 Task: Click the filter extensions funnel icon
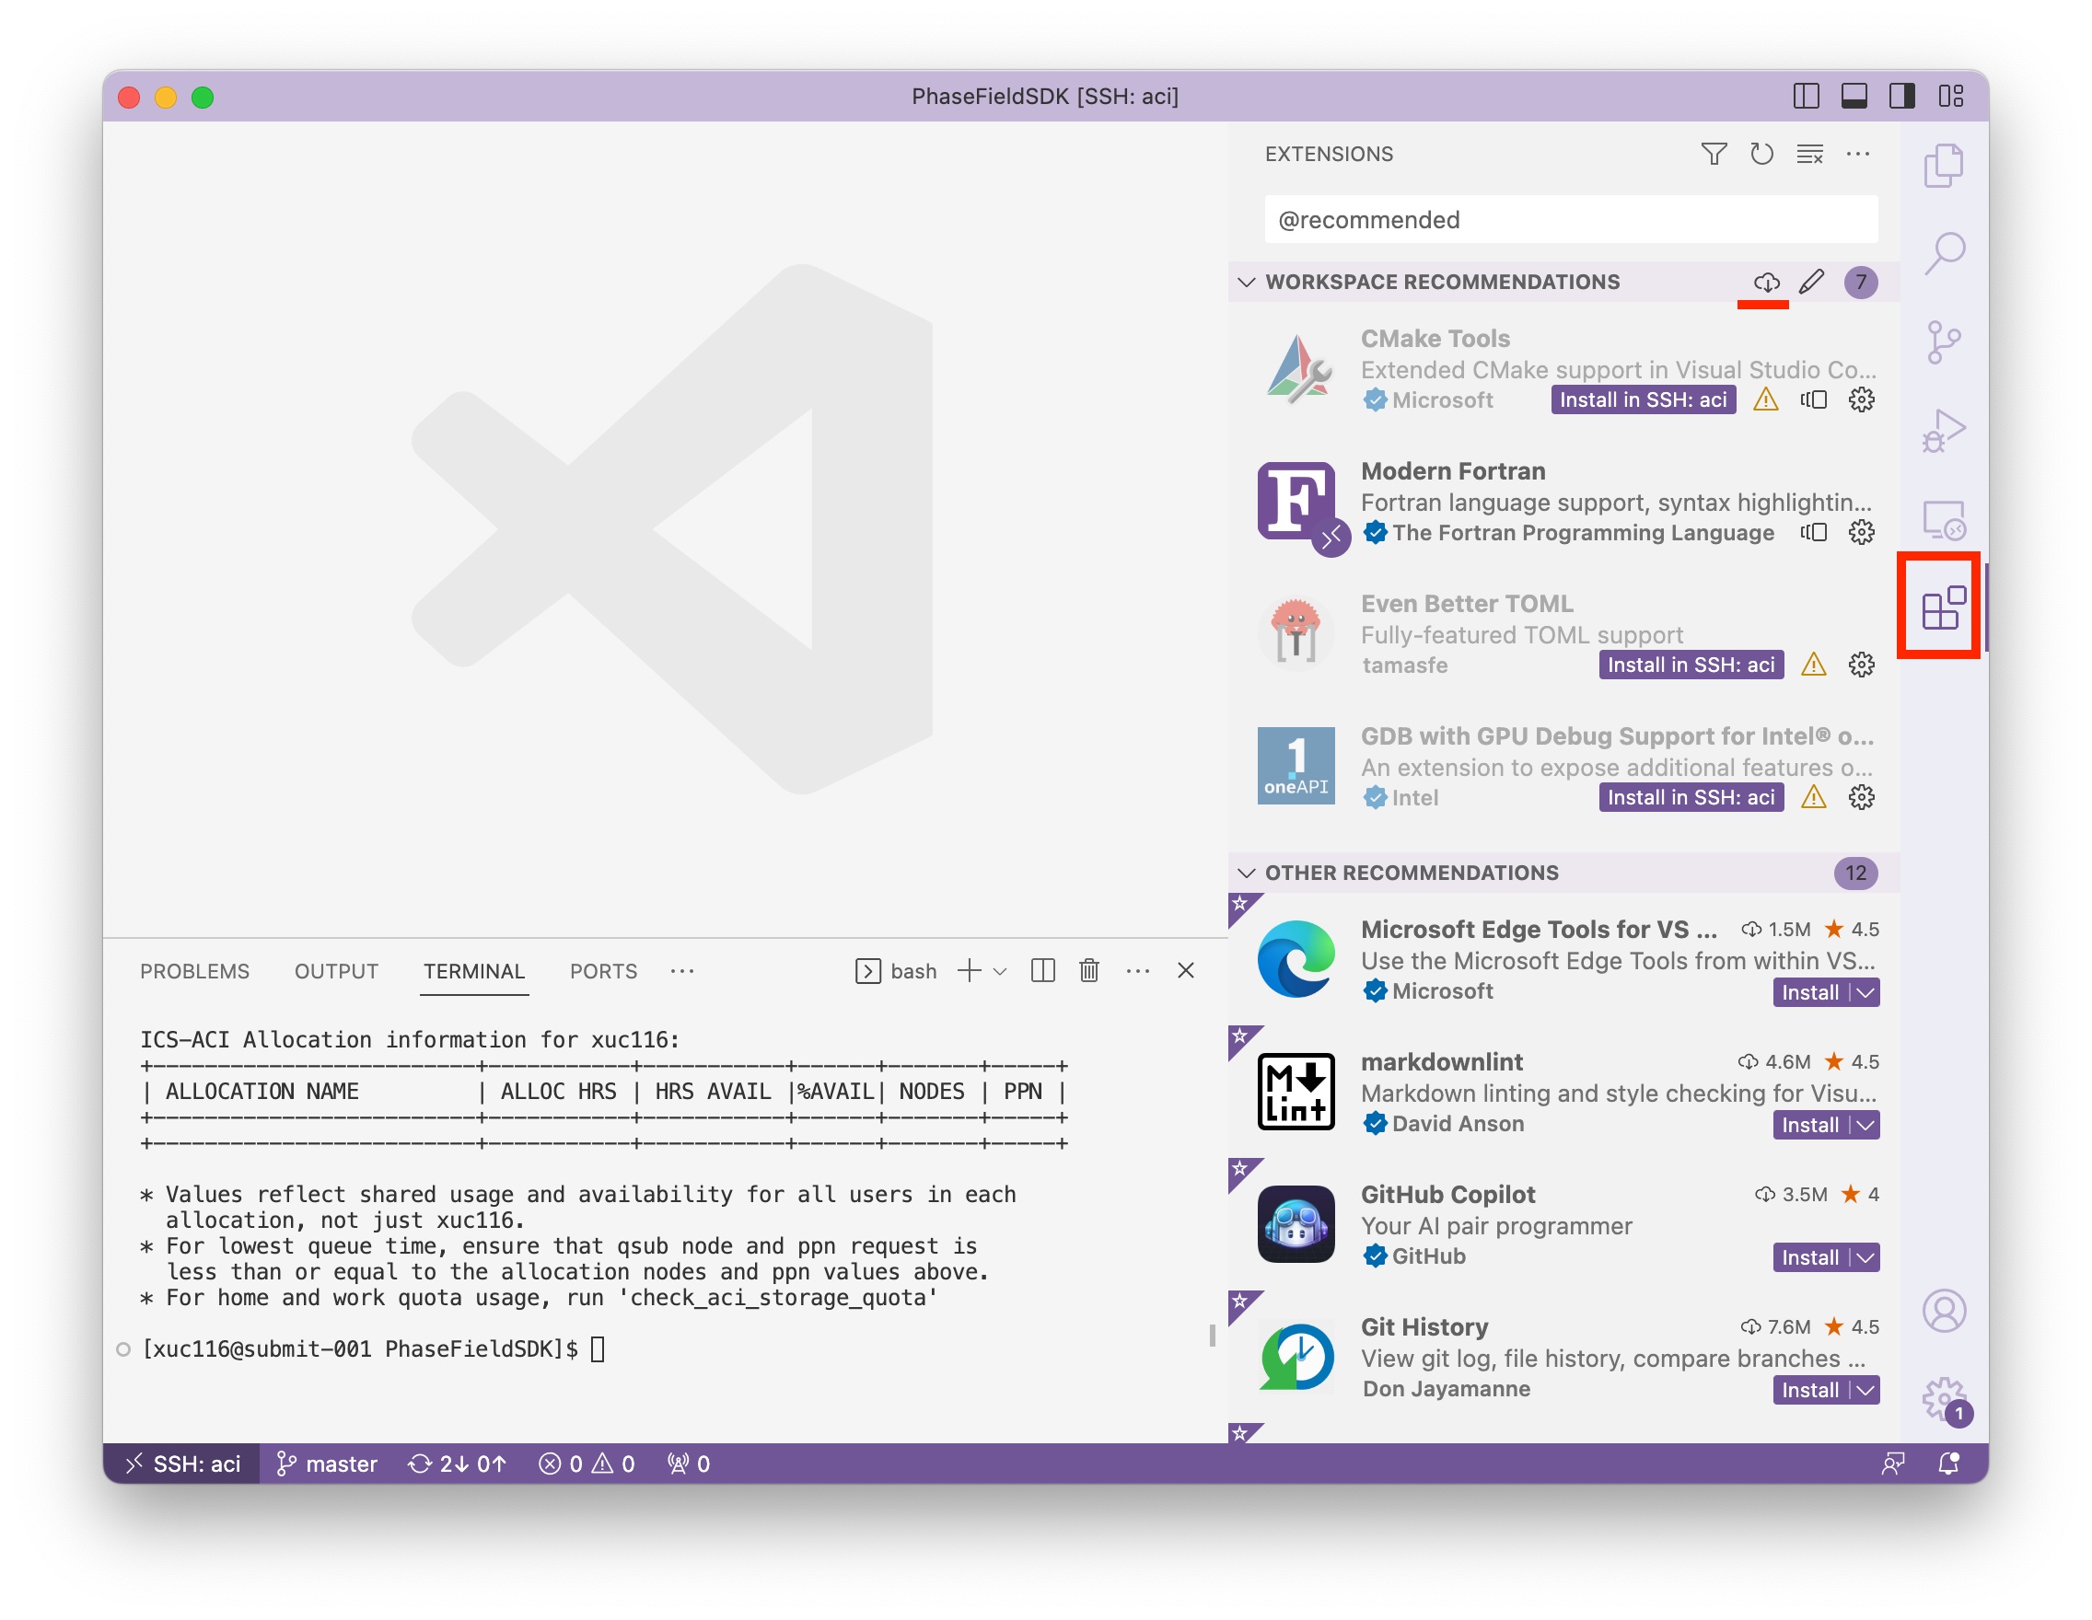pyautogui.click(x=1713, y=154)
